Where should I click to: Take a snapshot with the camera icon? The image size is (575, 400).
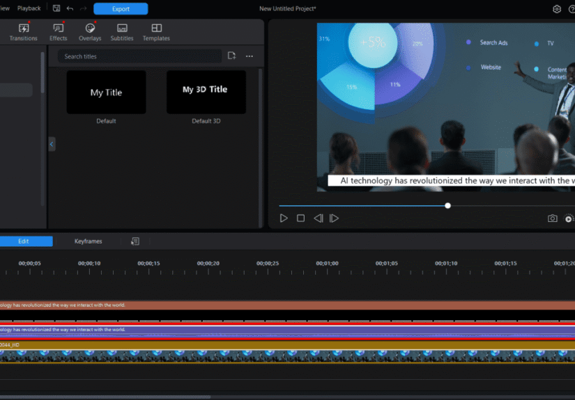coord(552,218)
